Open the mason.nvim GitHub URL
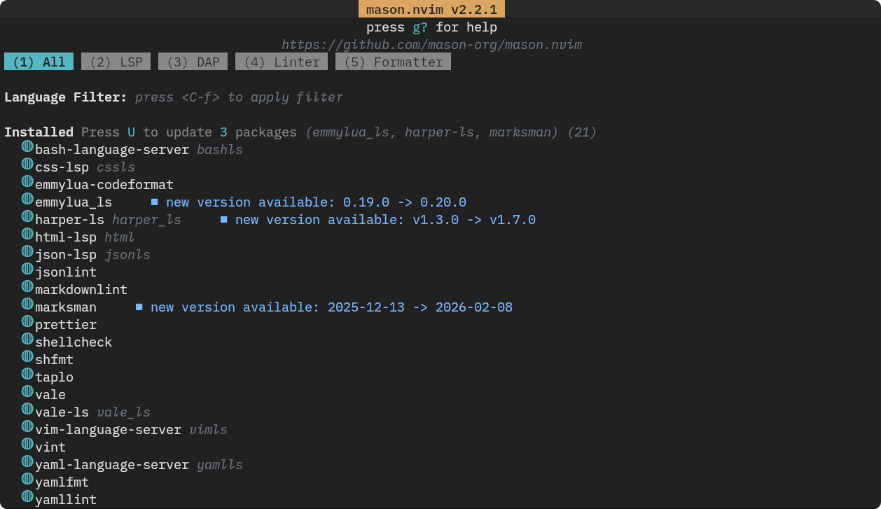Image resolution: width=881 pixels, height=509 pixels. pos(431,45)
